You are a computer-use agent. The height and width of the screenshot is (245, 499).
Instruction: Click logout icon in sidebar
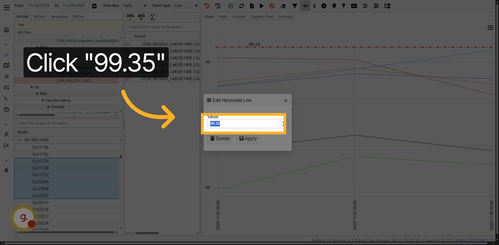[6, 146]
